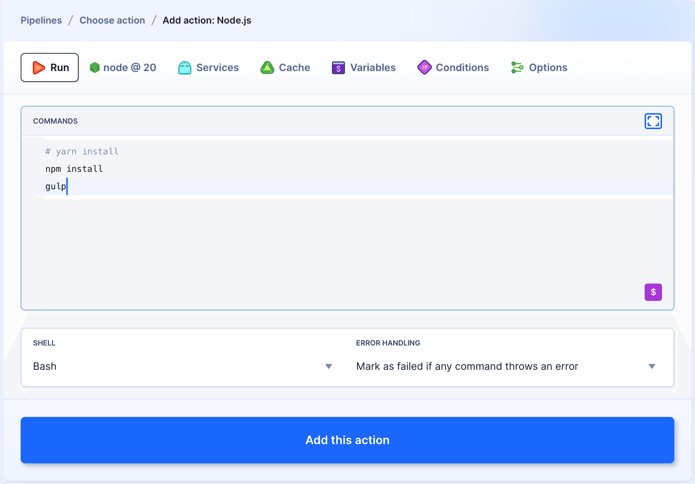Open the Run tab

(50, 67)
